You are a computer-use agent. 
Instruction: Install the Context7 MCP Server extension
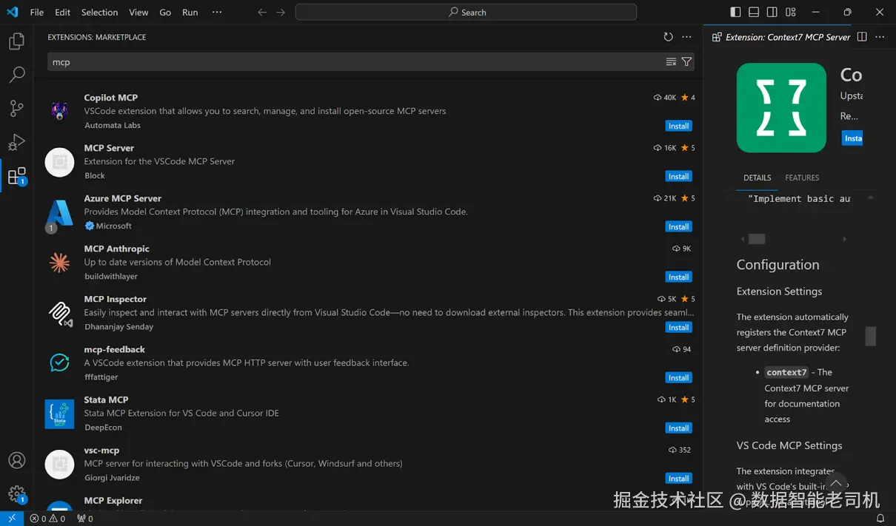852,138
